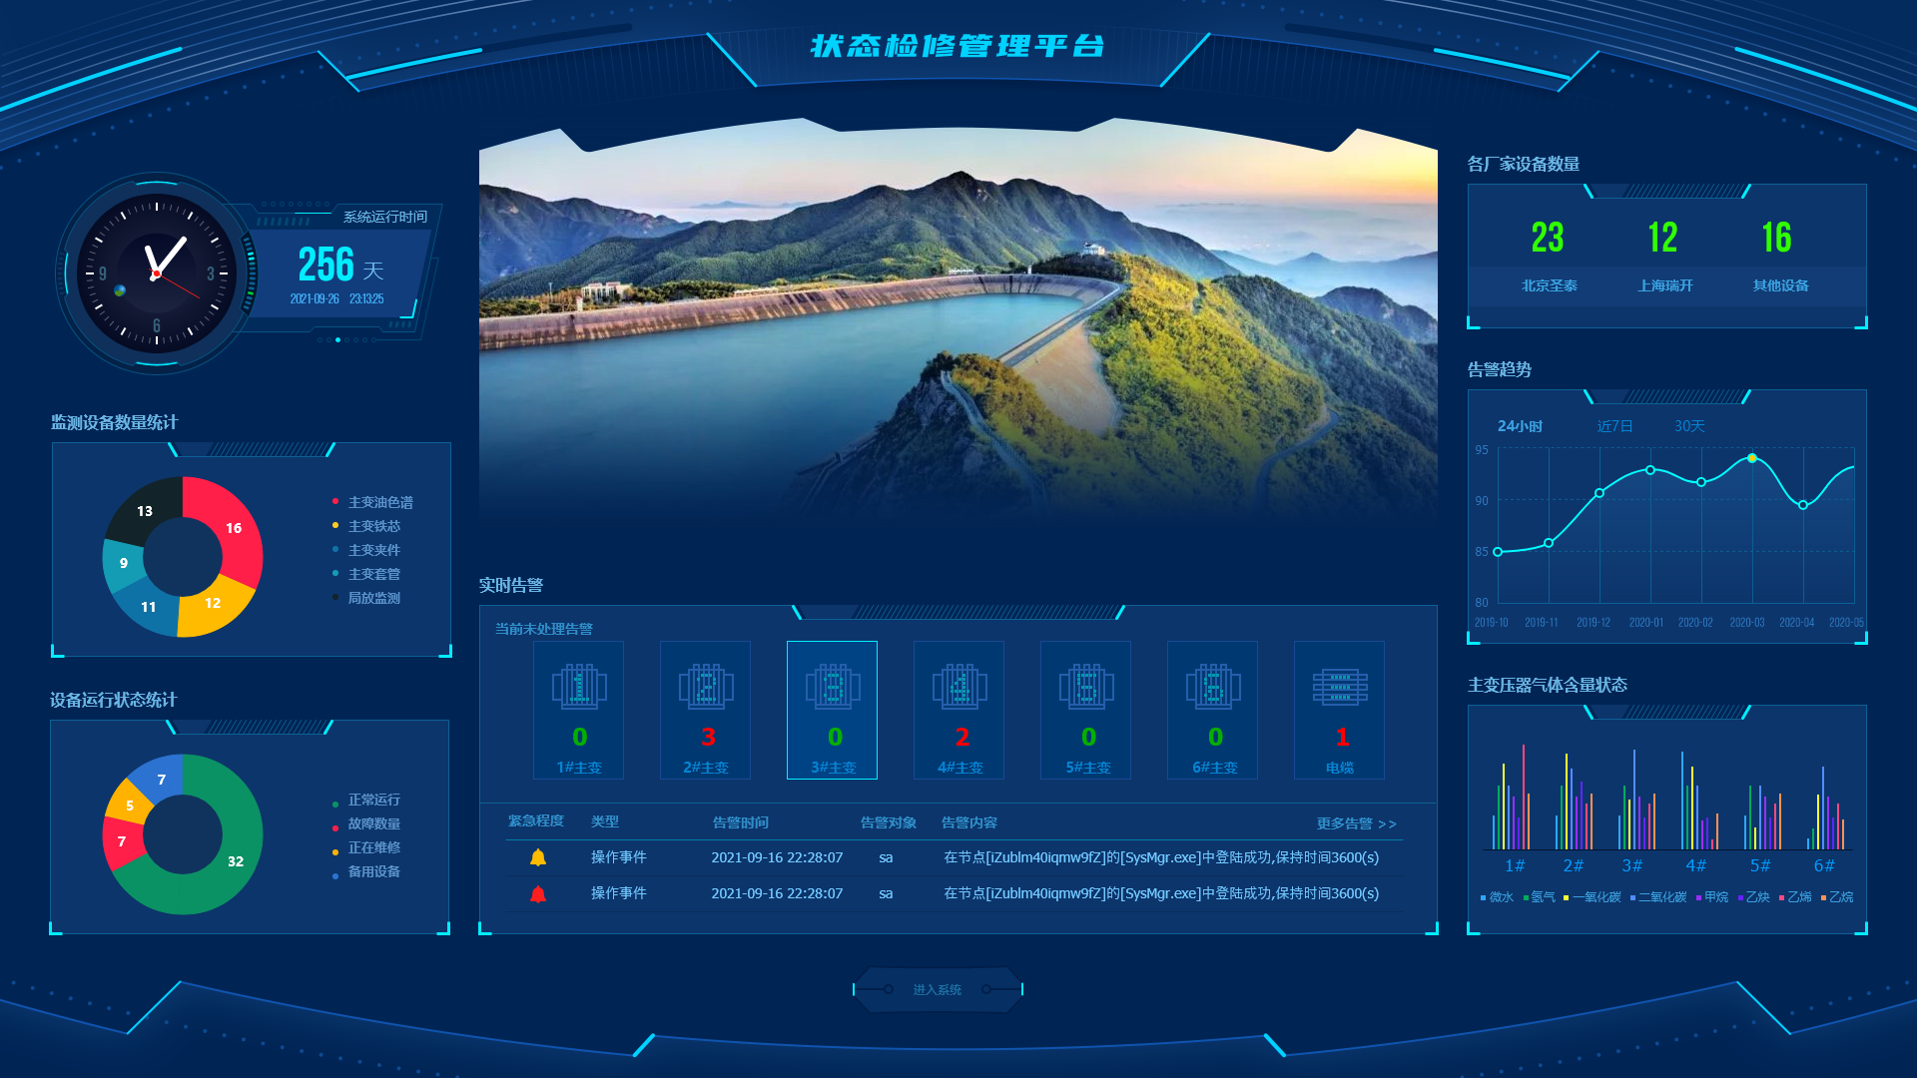Click 4# bar group in gas chart
This screenshot has height=1078, width=1917.
point(1698,802)
